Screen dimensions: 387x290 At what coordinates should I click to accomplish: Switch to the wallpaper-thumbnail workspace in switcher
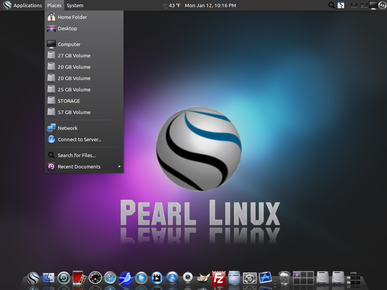pyautogui.click(x=297, y=275)
